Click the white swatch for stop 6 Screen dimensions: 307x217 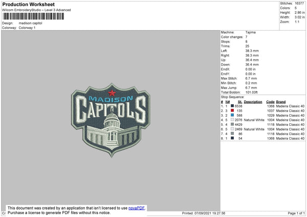[x=232, y=129]
